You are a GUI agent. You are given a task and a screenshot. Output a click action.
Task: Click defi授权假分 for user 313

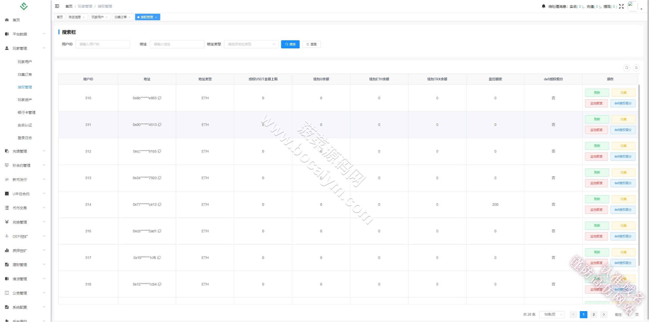[623, 183]
